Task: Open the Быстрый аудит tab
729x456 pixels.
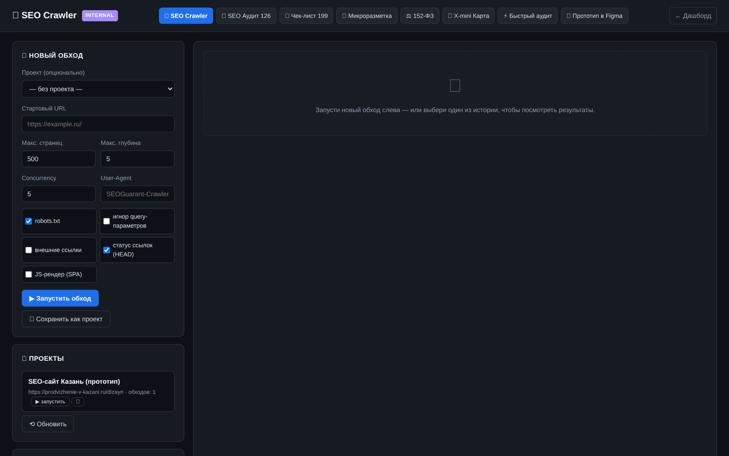Action: coord(528,16)
